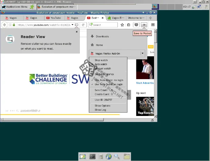The image size is (210, 161).
Task: Close the active Evol... tab
Action: [103, 18]
